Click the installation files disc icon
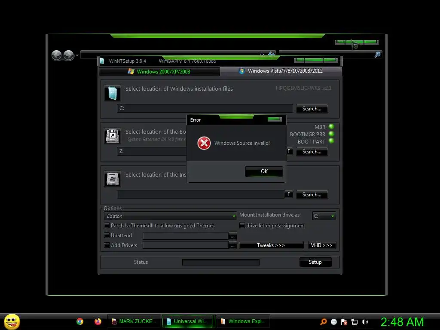440x330 pixels. 113,93
